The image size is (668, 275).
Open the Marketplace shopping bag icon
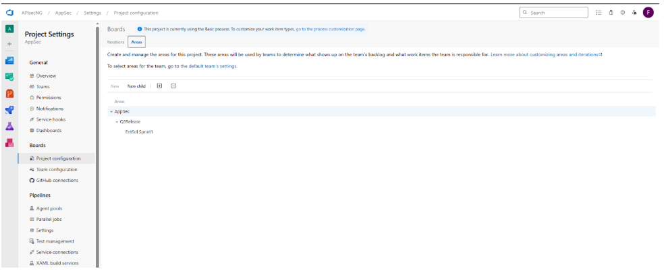coord(611,13)
